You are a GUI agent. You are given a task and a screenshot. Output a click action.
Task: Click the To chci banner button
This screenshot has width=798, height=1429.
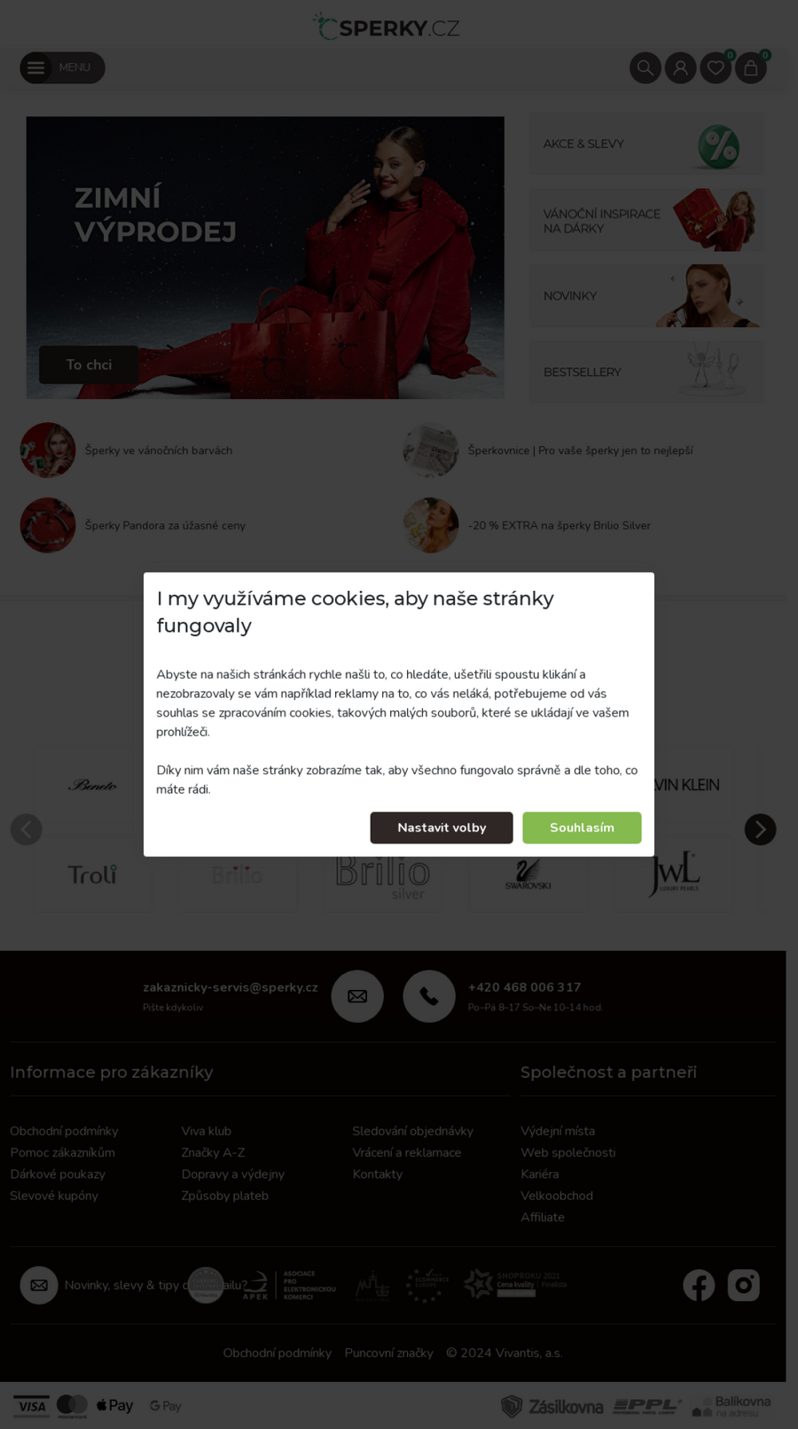[89, 365]
